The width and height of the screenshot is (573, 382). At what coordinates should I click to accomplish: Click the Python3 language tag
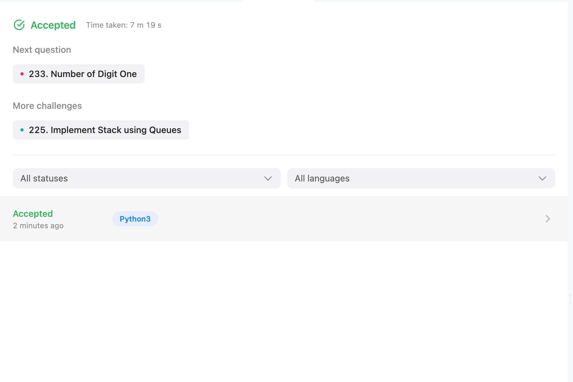coord(135,219)
